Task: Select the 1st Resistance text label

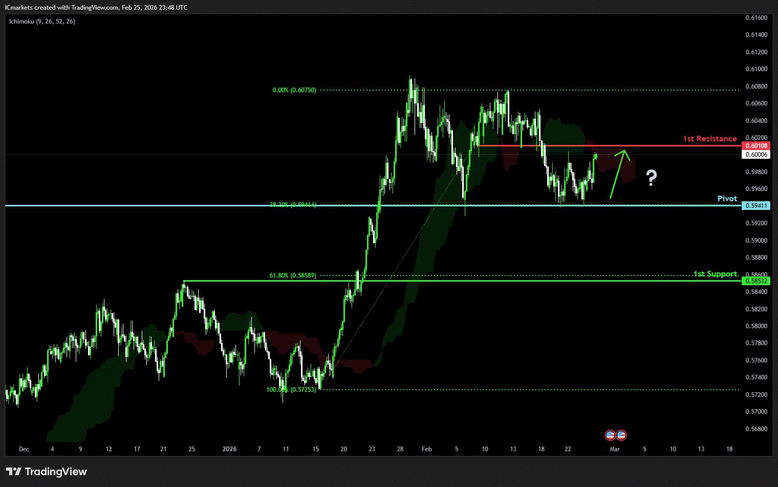Action: click(x=709, y=139)
